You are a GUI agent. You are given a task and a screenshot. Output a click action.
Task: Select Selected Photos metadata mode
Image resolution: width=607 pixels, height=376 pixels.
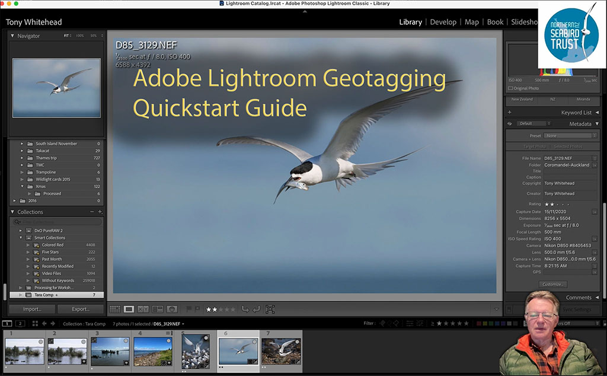[x=568, y=146]
